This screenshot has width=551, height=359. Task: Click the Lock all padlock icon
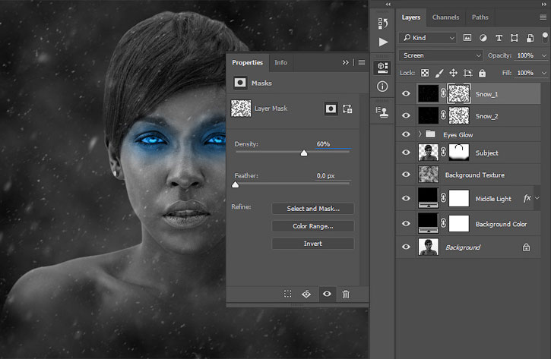coord(482,73)
